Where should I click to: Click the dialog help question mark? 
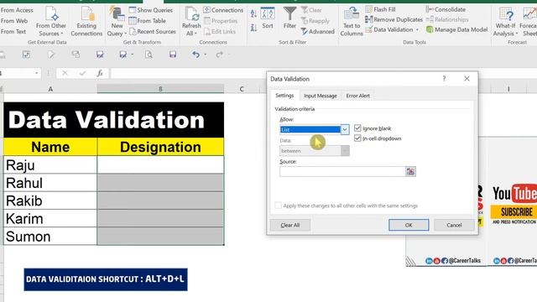click(444, 78)
